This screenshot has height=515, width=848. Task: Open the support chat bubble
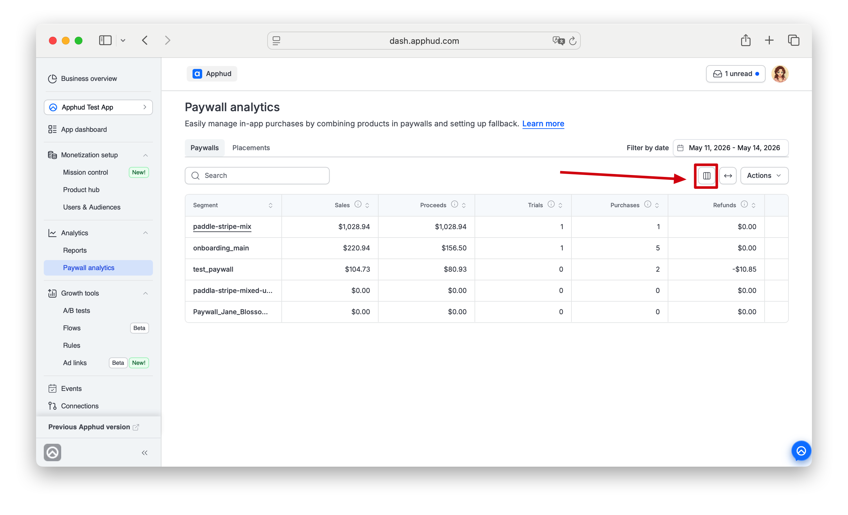(x=801, y=451)
